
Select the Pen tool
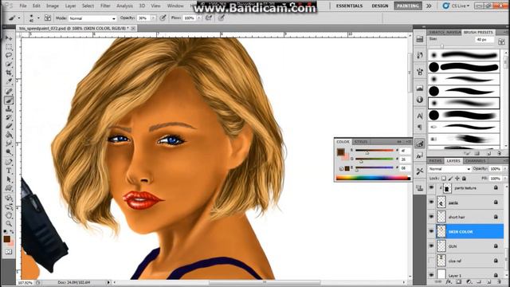[x=9, y=162]
